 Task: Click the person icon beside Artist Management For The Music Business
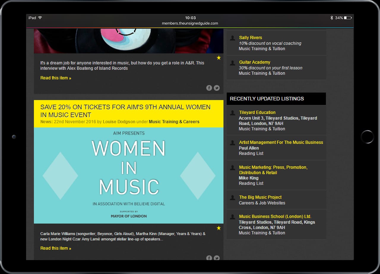tap(233, 142)
